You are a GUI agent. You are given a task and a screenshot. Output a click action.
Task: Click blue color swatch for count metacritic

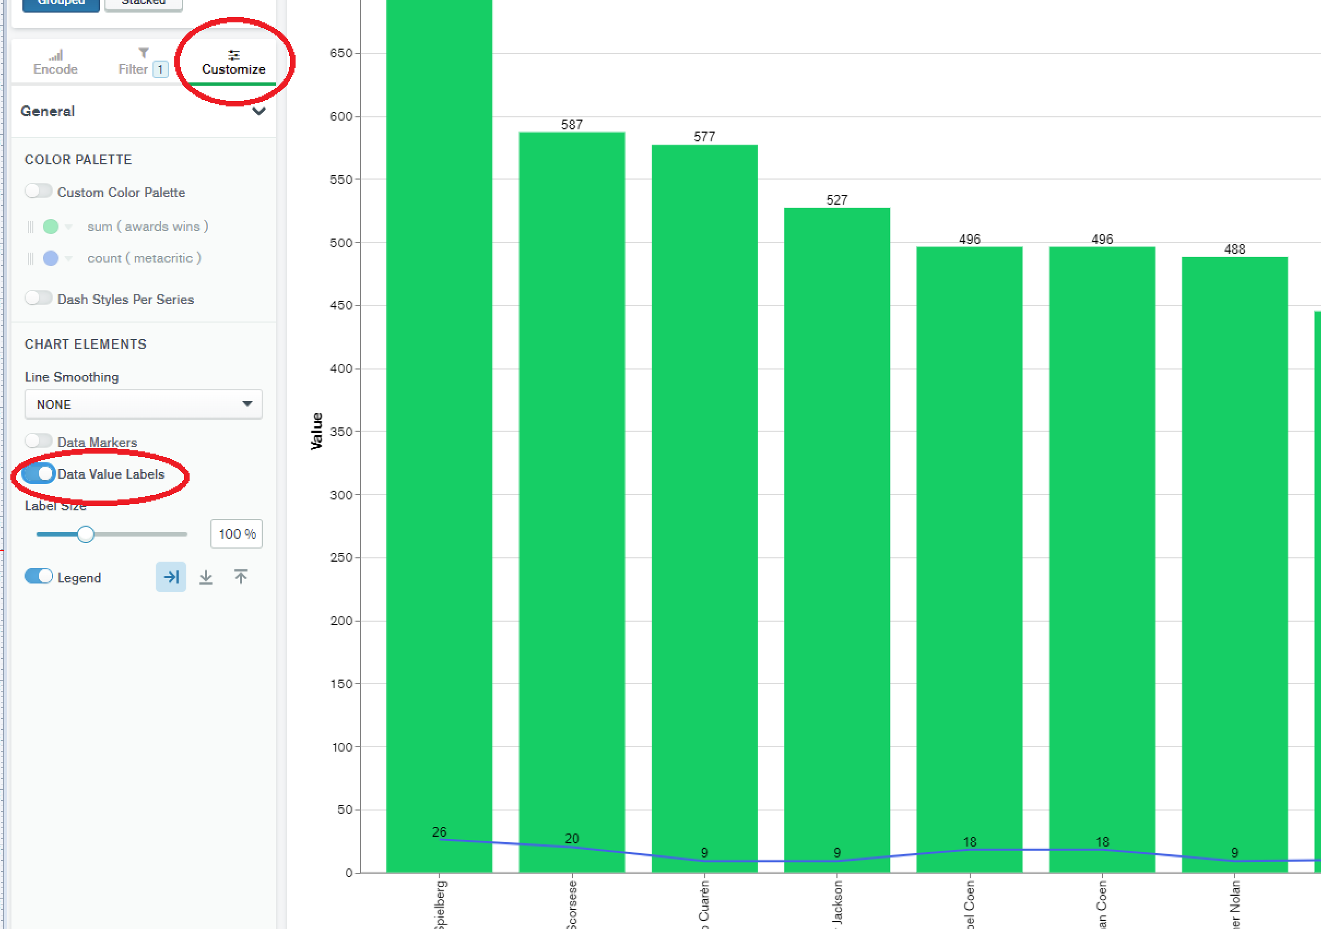[x=51, y=259]
